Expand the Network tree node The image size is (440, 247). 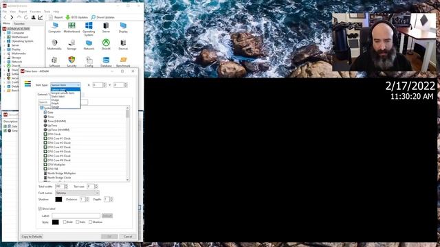click(x=5, y=62)
